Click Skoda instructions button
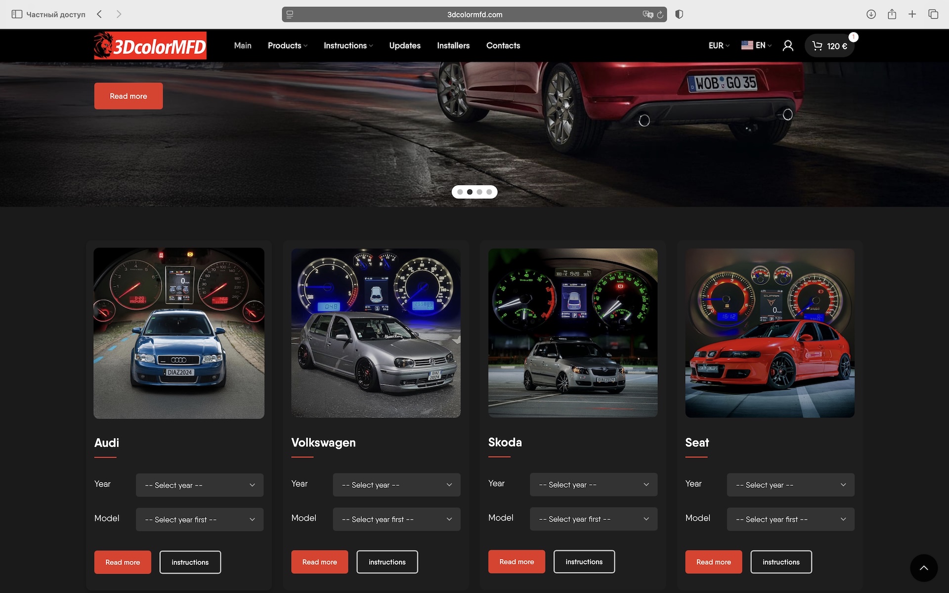 tap(584, 561)
